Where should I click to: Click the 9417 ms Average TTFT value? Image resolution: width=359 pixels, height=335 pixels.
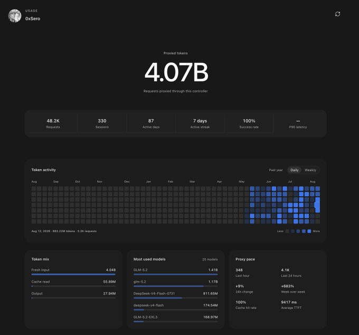289,302
